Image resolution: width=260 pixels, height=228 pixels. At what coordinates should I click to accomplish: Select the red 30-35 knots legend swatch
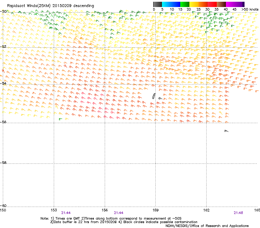(212, 4)
